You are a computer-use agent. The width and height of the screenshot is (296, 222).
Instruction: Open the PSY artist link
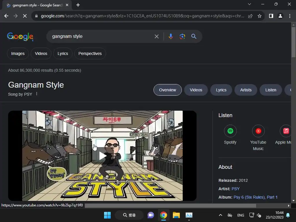[236, 189]
